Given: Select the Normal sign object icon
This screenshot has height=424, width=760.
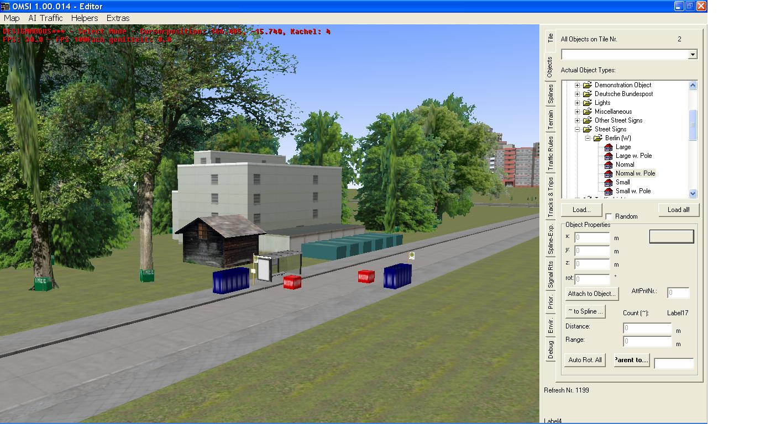Looking at the screenshot, I should coord(609,165).
